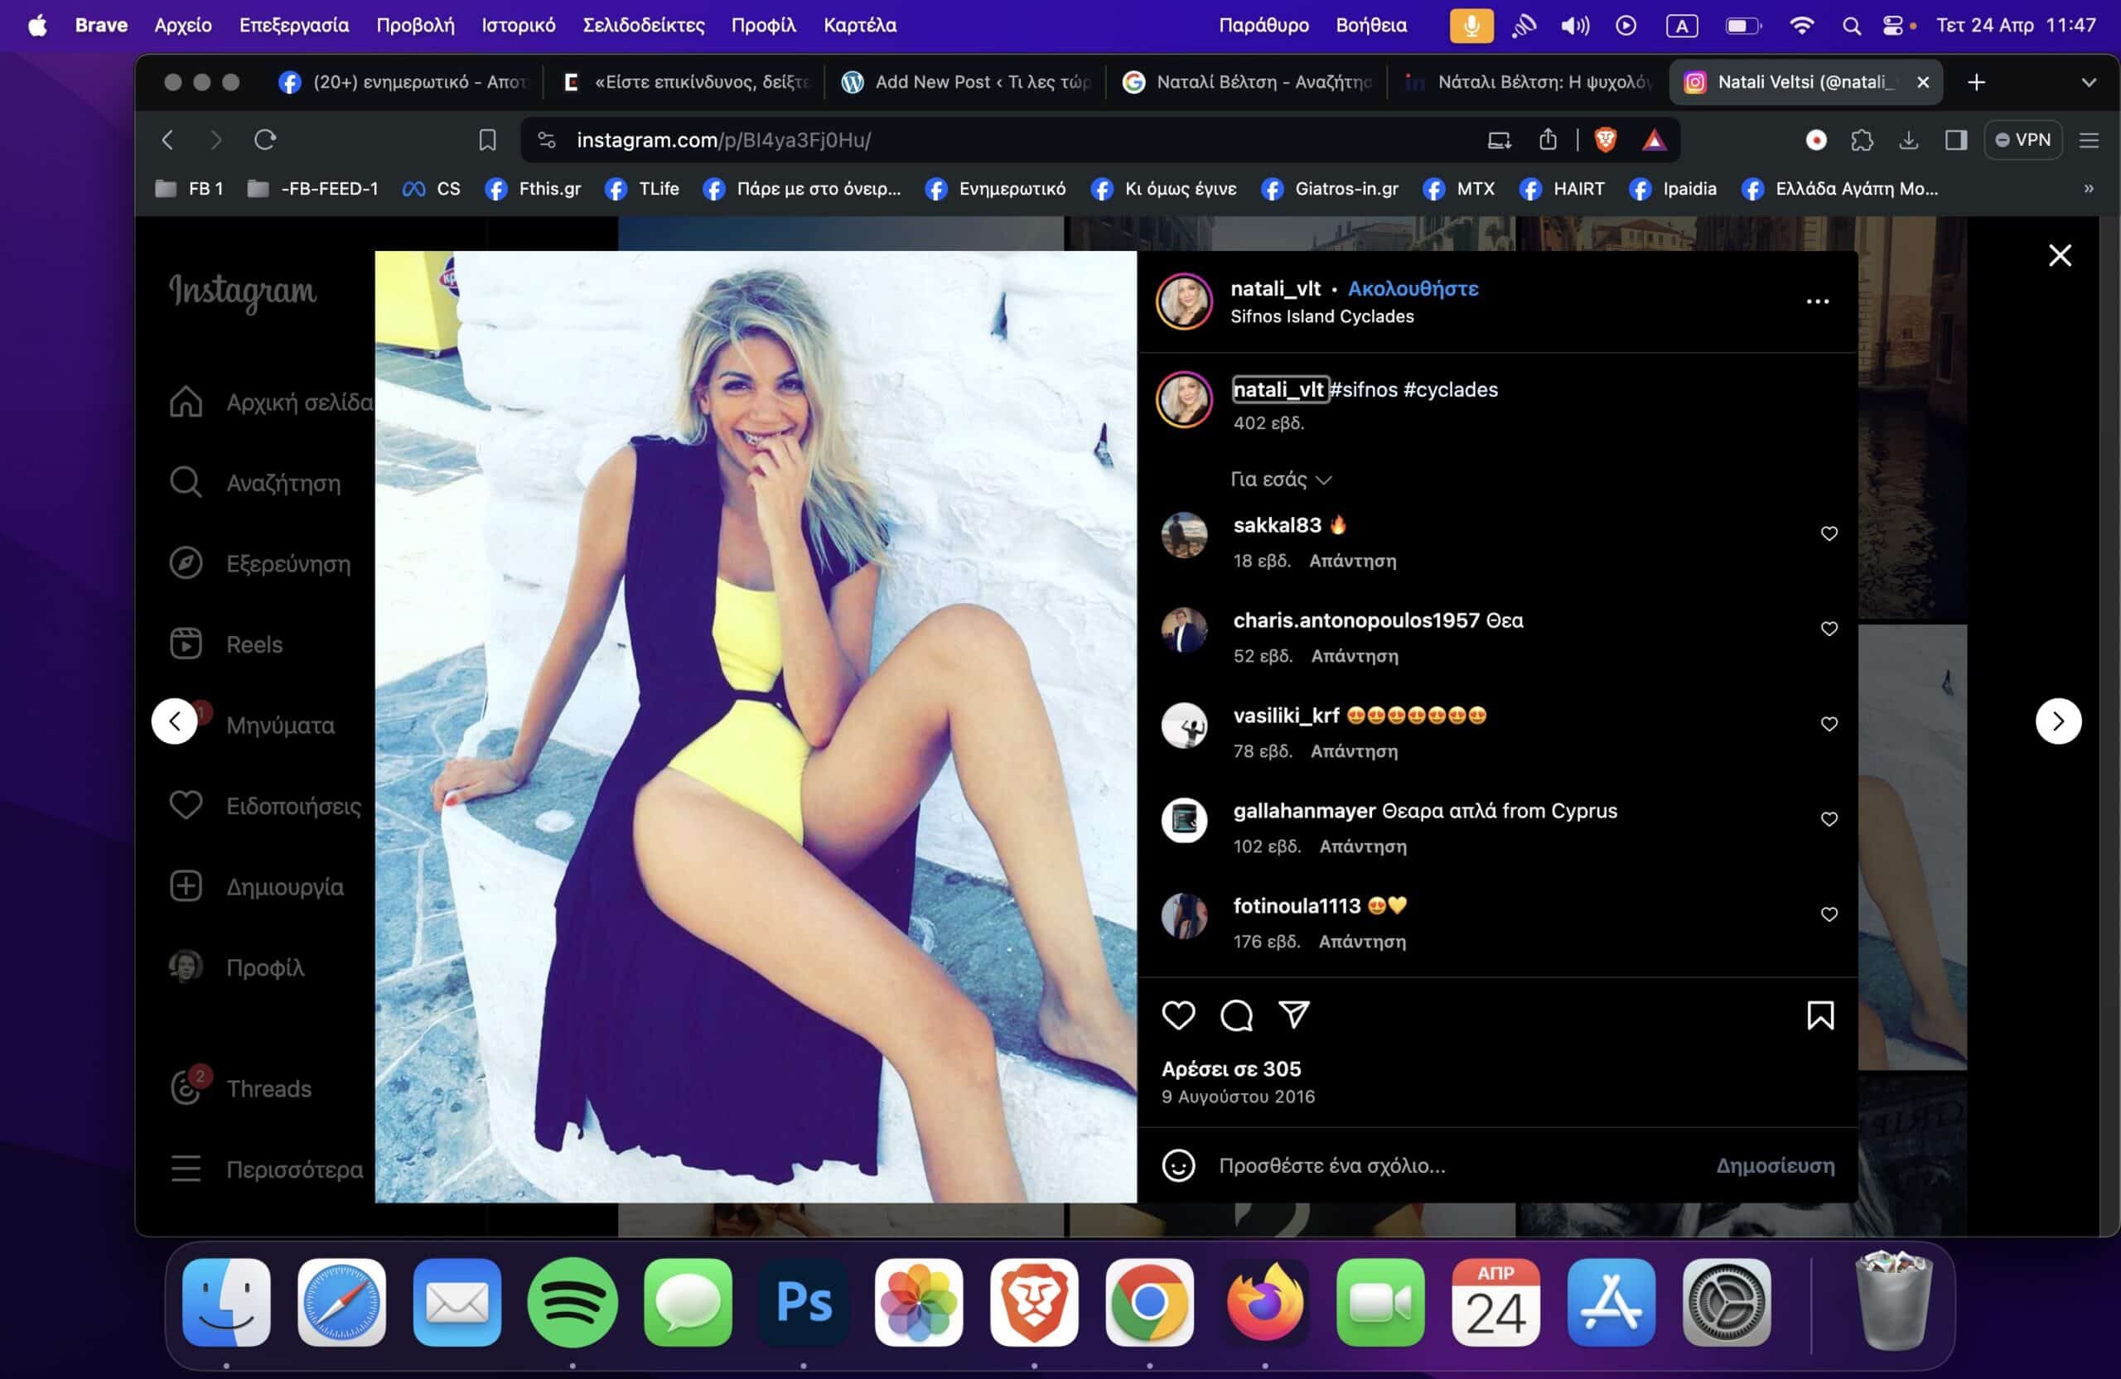Screen dimensions: 2121x1379
Task: Open 'Περισσότερα' more menu in sidebar
Action: point(267,1169)
